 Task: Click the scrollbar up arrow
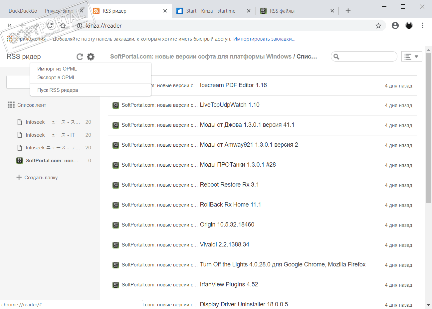pyautogui.click(x=428, y=50)
